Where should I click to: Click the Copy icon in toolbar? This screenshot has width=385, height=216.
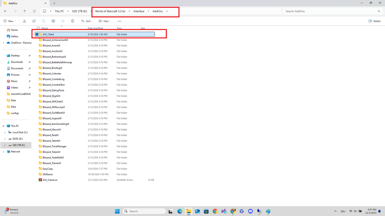34,21
